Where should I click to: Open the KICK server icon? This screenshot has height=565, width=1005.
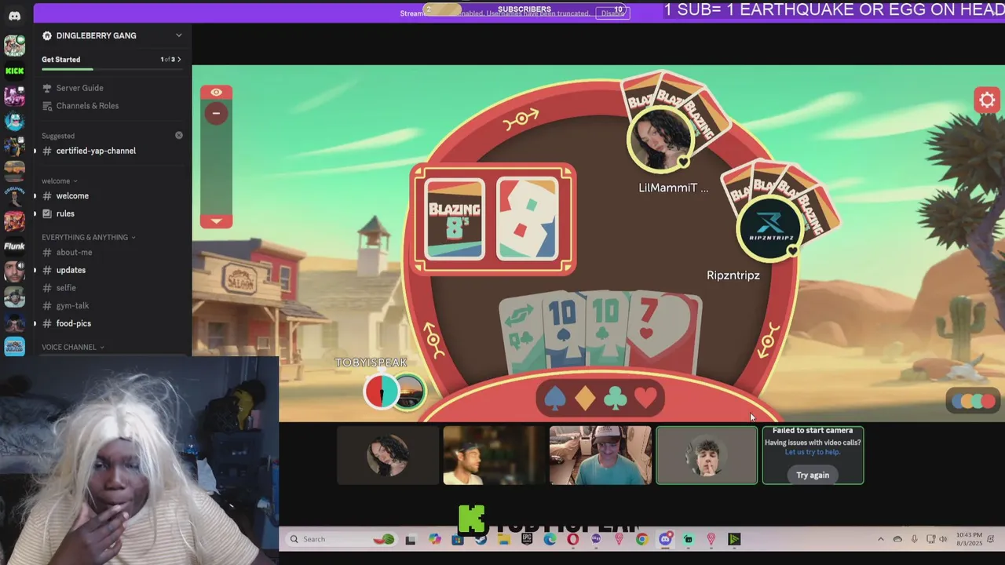[14, 71]
